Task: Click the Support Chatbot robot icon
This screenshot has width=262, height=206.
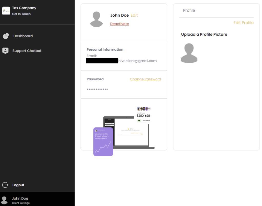Action: click(x=5, y=51)
